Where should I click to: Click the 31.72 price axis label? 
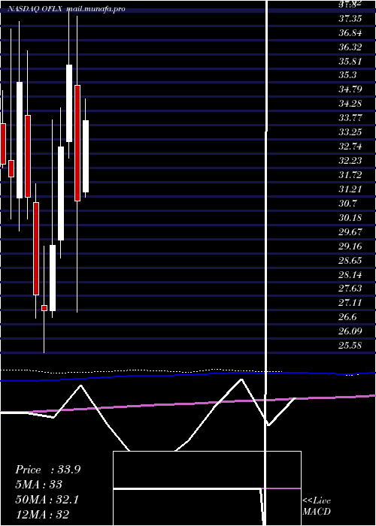click(350, 175)
